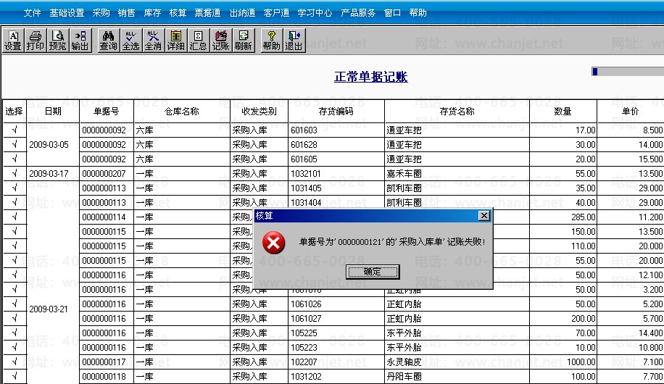This screenshot has width=664, height=384.
Task: Open the 库存 menu
Action: coord(152,13)
